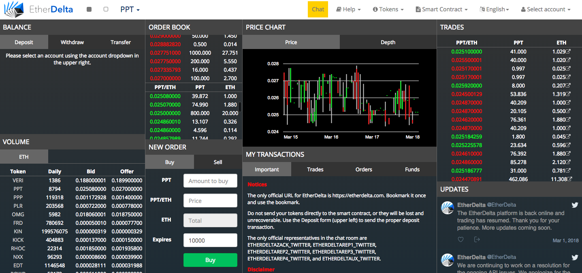The height and width of the screenshot is (273, 582).
Task: Select the OMG token in Volume list
Action: pyautogui.click(x=18, y=214)
